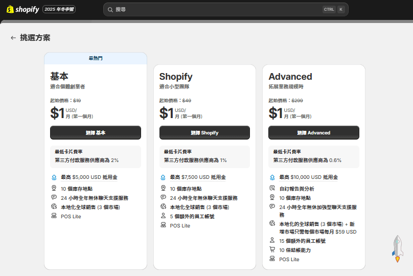
Task: Click the credits icon in the Advanced plan
Action: pyautogui.click(x=272, y=177)
